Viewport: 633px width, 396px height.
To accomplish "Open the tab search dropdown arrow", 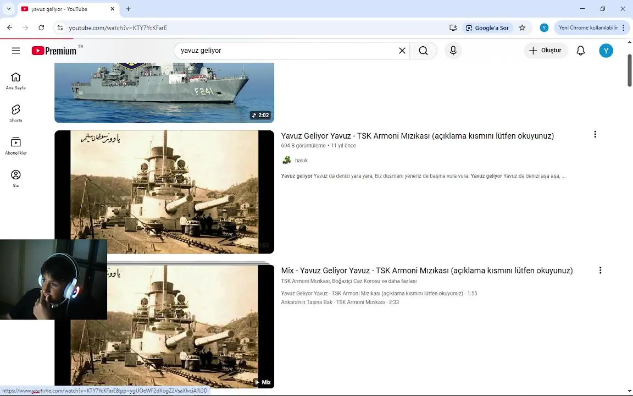I will 8,9.
